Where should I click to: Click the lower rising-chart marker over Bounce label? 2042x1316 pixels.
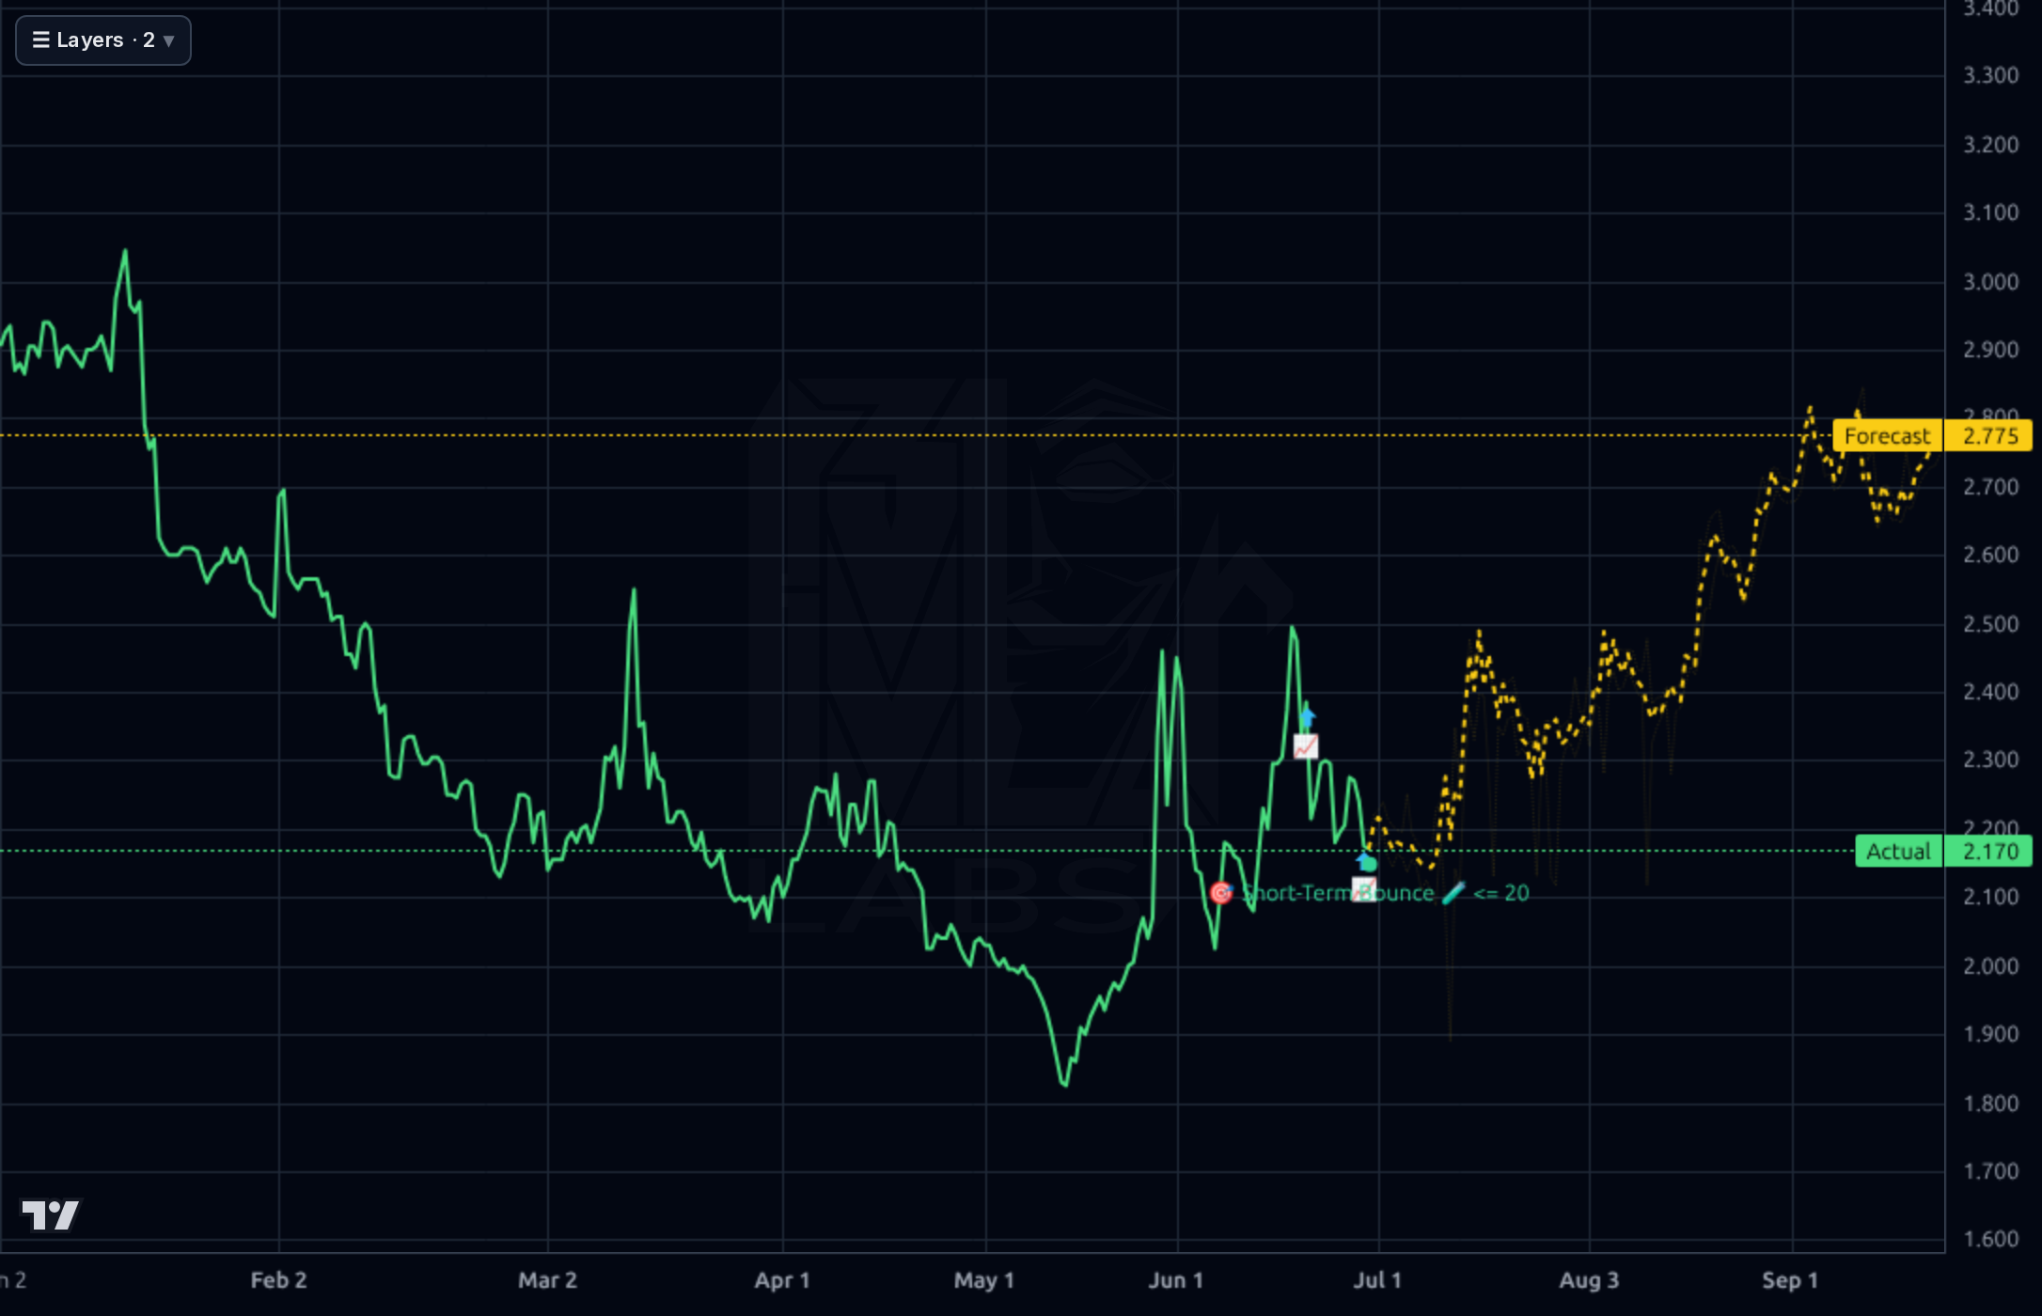1364,888
